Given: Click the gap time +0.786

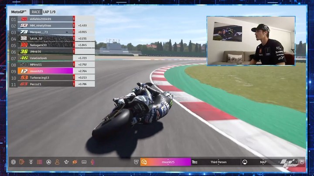Looking at the screenshot, I should [x=82, y=84].
